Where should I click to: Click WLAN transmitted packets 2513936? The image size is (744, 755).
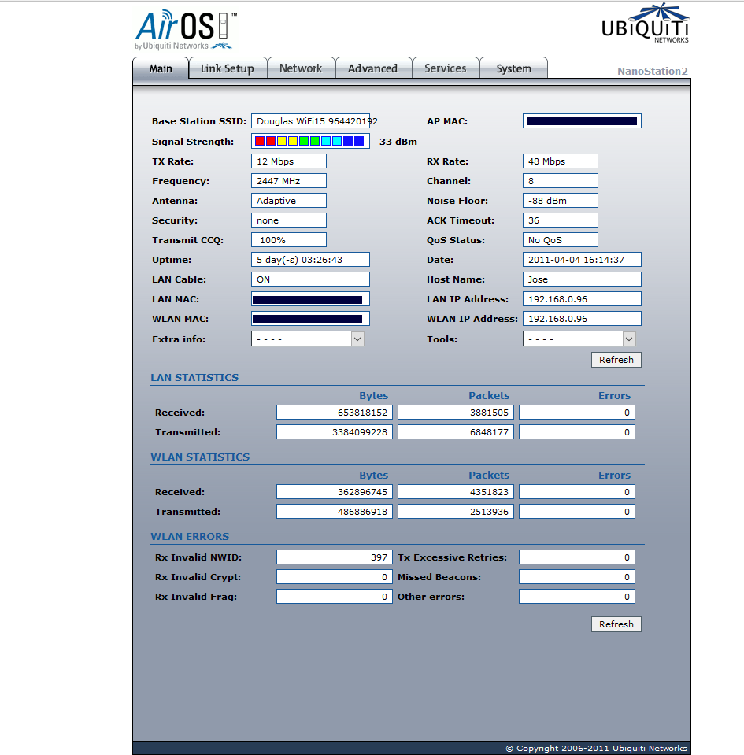click(456, 512)
